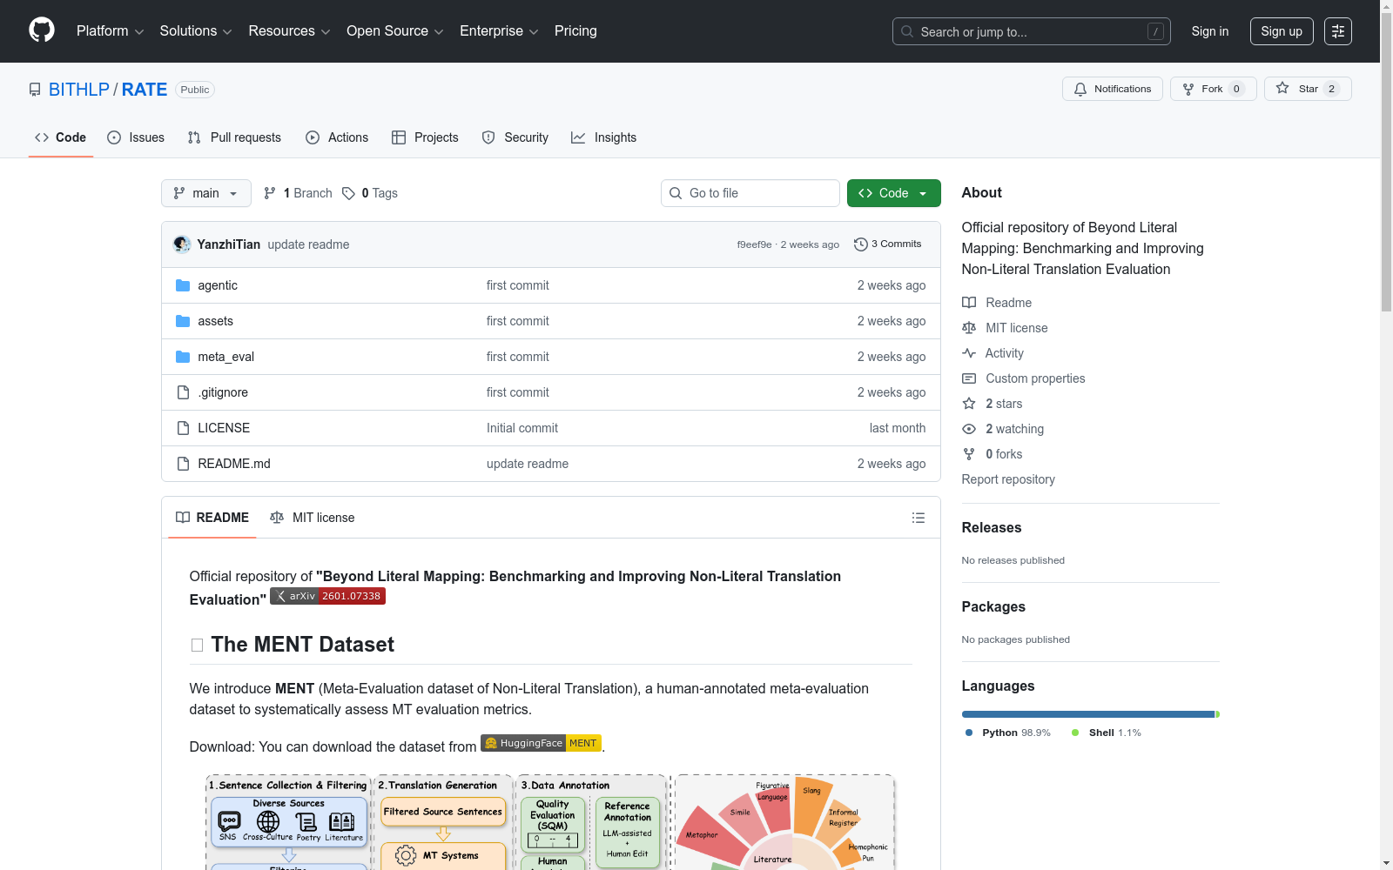Screen dimensions: 1393x870
Task: View the 1 Branch link
Action: click(x=299, y=193)
